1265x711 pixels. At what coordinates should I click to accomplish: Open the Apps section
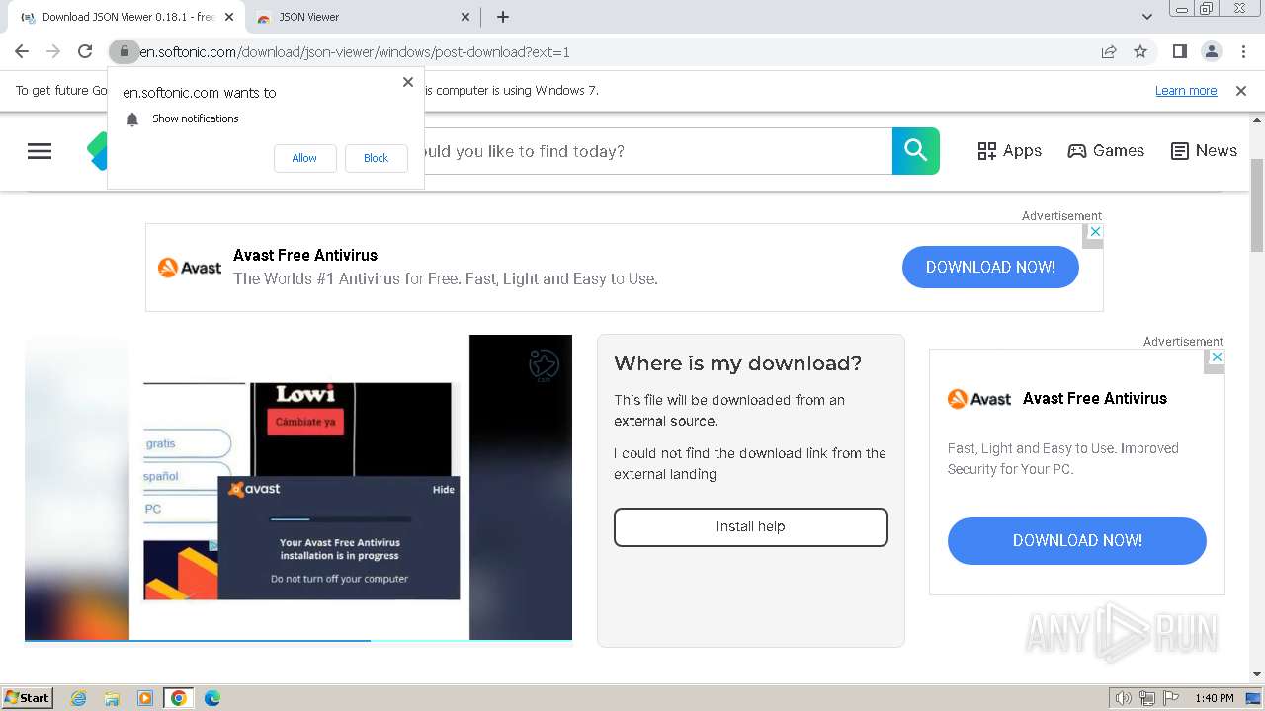coord(1009,151)
